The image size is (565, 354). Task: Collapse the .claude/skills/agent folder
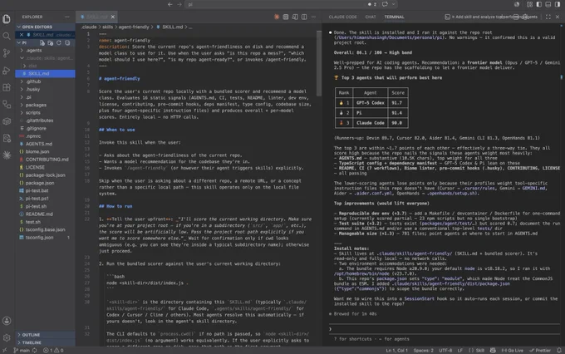[x=45, y=58]
